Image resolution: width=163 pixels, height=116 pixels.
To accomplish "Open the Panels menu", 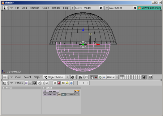I will click(x=19, y=83).
